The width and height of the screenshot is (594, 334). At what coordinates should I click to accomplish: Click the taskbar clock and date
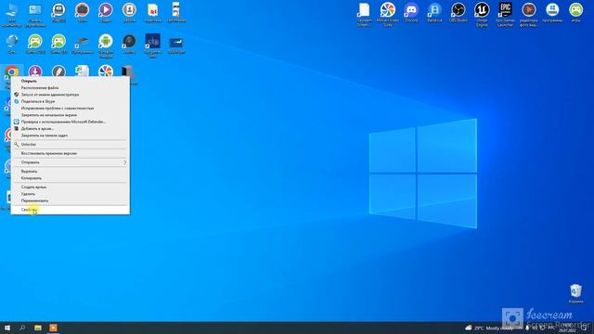[567, 328]
